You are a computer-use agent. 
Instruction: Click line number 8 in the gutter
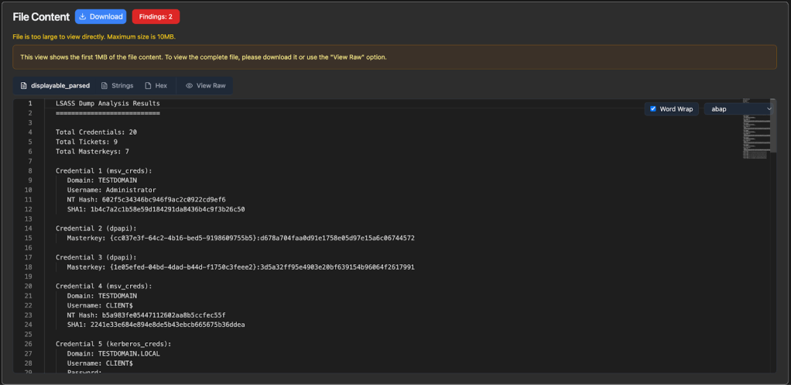pos(30,170)
